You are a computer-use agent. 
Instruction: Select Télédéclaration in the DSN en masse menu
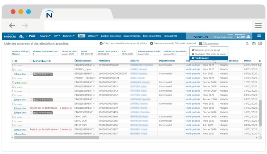tap(203, 58)
